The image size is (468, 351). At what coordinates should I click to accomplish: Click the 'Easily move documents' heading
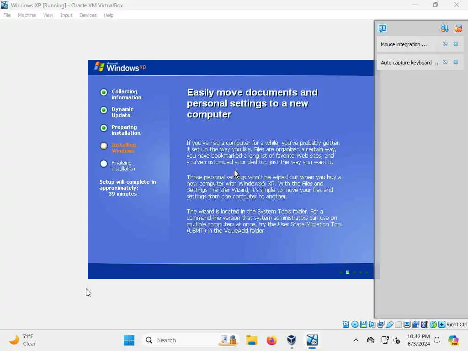coord(252,103)
